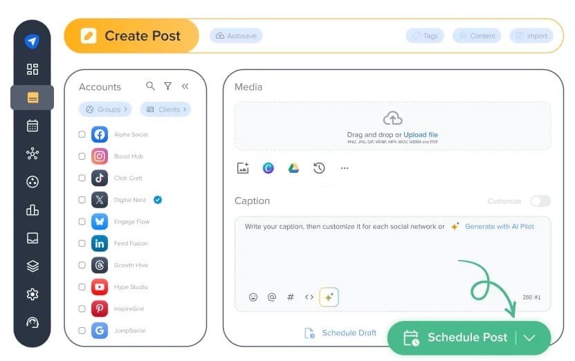Screen dimensions: 575x361
Task: Insert emoji with smiley icon
Action: coord(253,297)
